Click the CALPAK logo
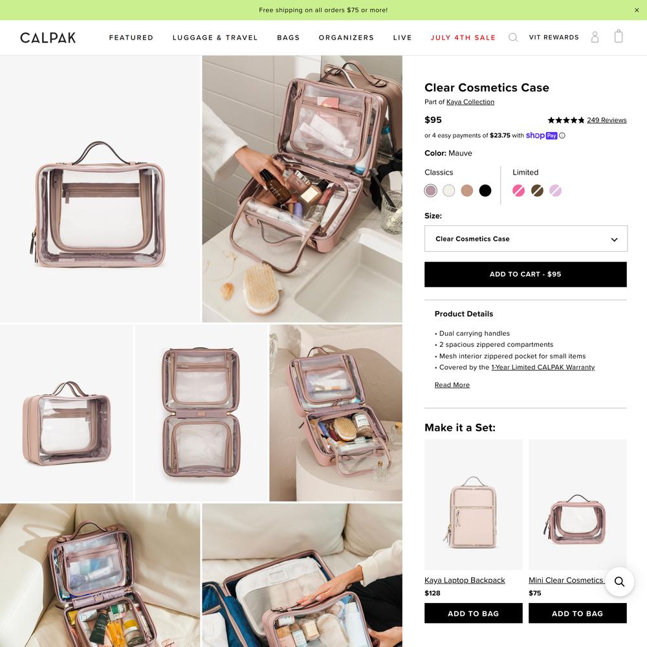647x647 pixels. [48, 38]
